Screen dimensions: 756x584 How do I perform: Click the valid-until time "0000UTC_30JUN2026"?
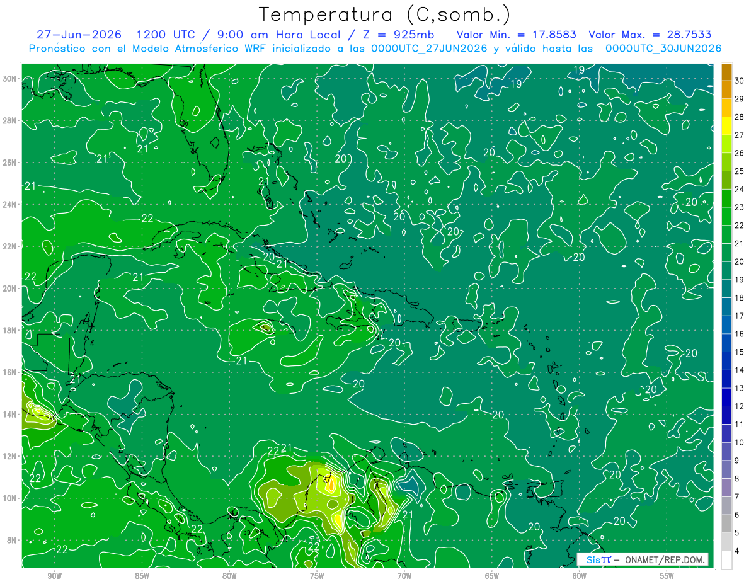pyautogui.click(x=663, y=48)
